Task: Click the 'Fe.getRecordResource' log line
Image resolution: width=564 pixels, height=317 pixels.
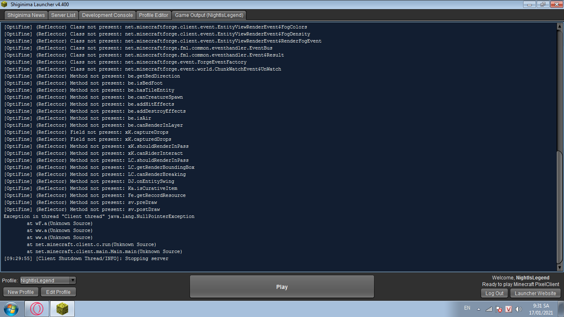Action: (x=95, y=195)
